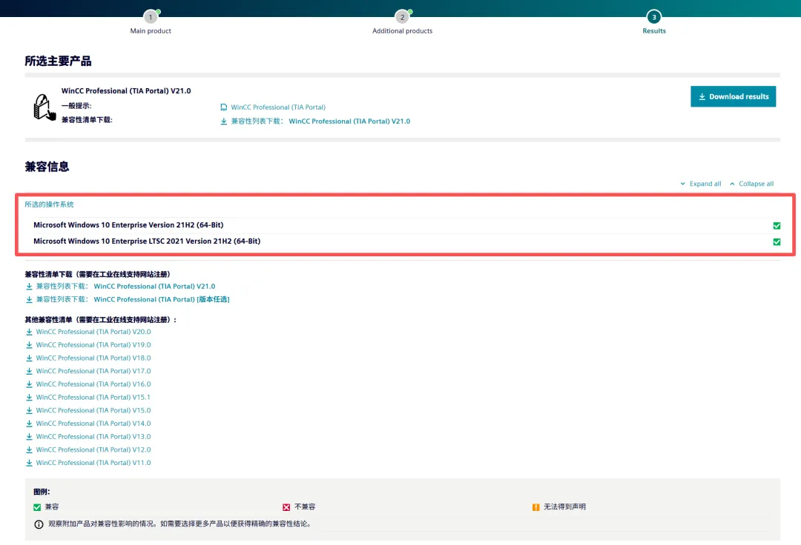Open the compatibility list link marked [版本任选]

[133, 299]
